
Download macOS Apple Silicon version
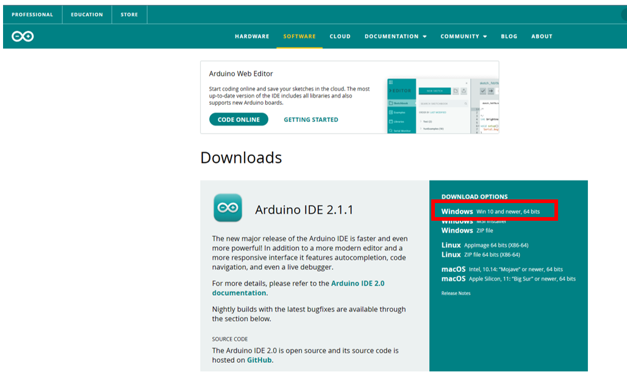pos(508,279)
